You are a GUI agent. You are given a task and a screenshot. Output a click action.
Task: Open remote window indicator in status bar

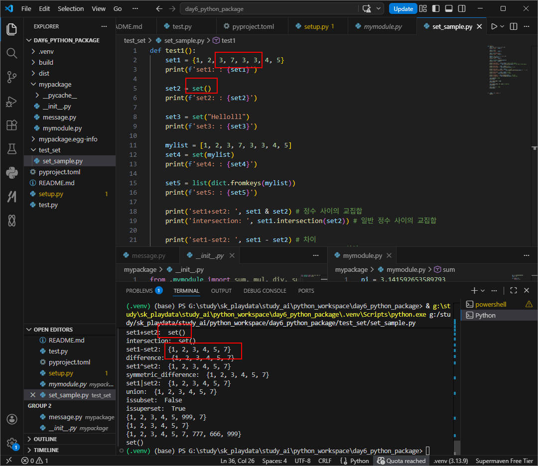[x=9, y=461]
